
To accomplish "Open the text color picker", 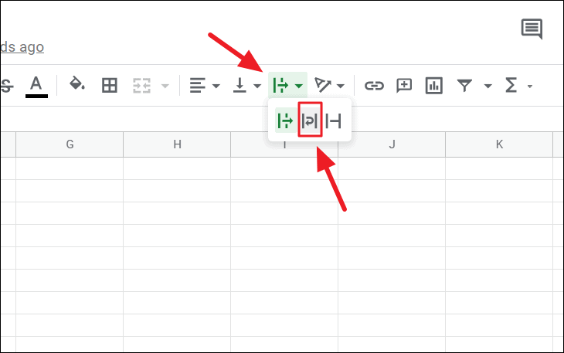I will tap(36, 85).
